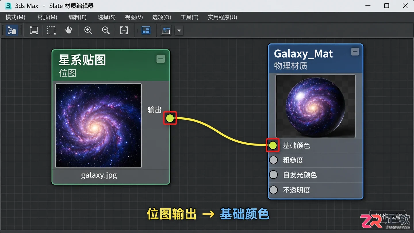Click the 自发光颜色 slot label
Image resolution: width=414 pixels, height=233 pixels.
coord(300,175)
